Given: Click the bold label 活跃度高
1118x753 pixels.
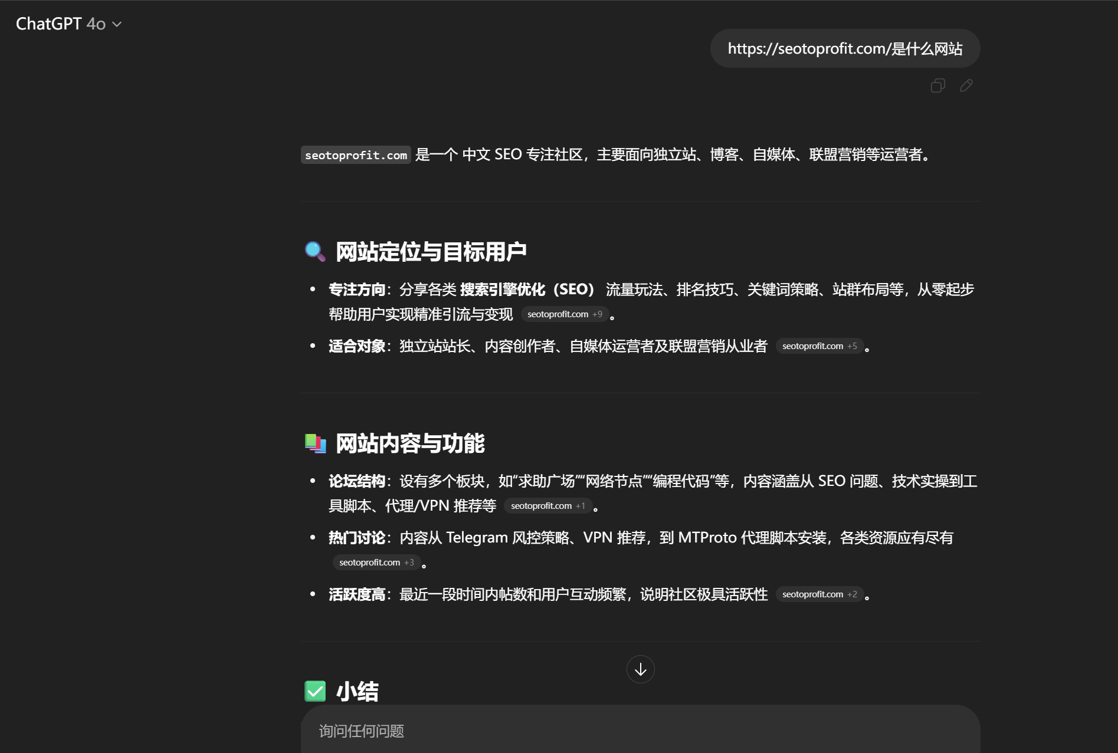Looking at the screenshot, I should 357,594.
